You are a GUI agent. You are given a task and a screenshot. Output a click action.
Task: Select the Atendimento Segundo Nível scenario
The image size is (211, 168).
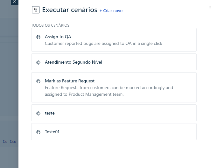(74, 62)
